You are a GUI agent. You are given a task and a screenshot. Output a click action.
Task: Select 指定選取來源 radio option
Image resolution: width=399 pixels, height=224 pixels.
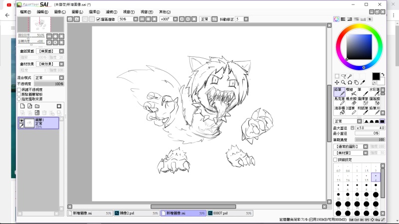(19, 99)
